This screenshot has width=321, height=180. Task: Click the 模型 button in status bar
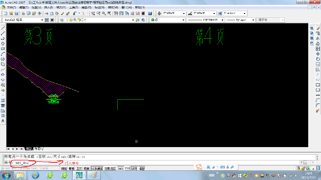pyautogui.click(x=142, y=168)
